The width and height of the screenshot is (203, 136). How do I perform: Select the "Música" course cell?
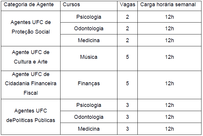click(89, 57)
